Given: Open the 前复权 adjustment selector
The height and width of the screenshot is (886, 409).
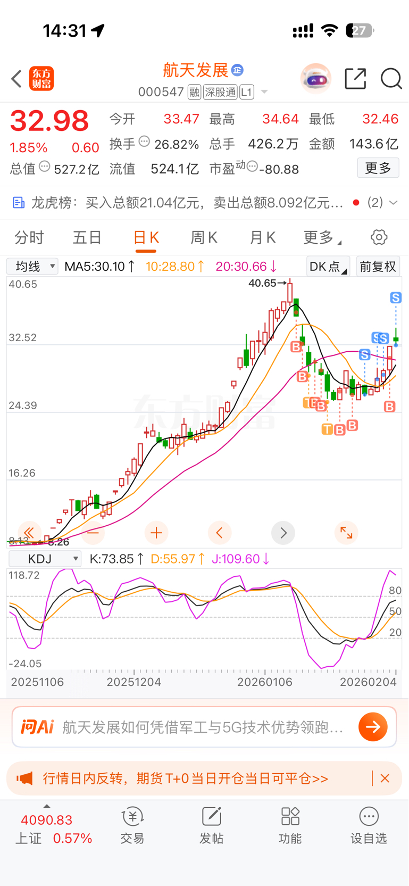Looking at the screenshot, I should tap(378, 266).
